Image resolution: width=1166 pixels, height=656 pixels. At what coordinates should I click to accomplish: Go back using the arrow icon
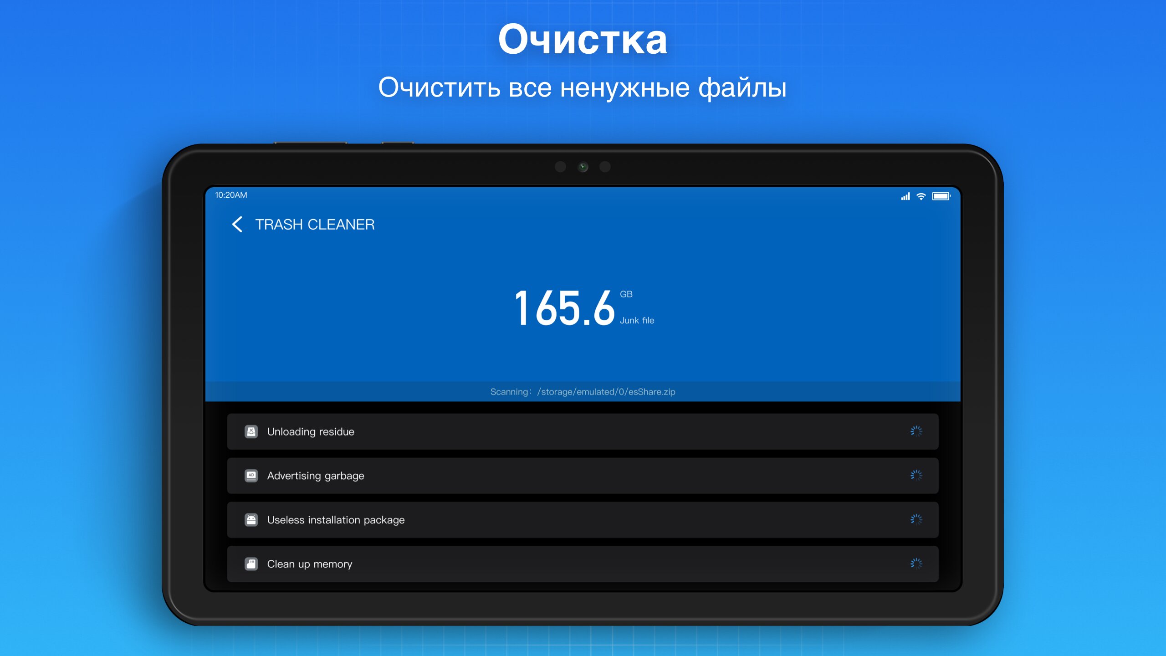pyautogui.click(x=237, y=224)
